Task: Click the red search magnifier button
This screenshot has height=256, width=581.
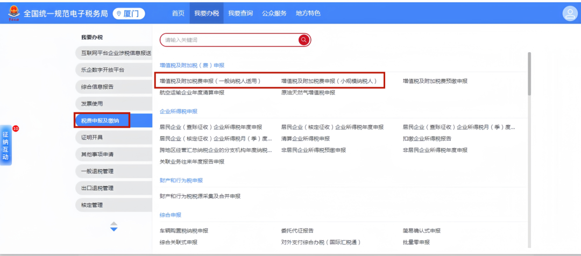Action: point(304,40)
